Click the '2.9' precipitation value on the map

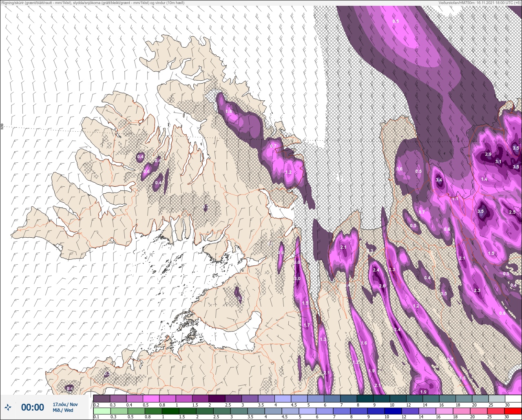coord(489,154)
